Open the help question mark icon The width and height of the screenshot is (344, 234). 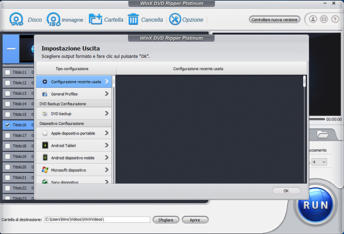click(335, 19)
